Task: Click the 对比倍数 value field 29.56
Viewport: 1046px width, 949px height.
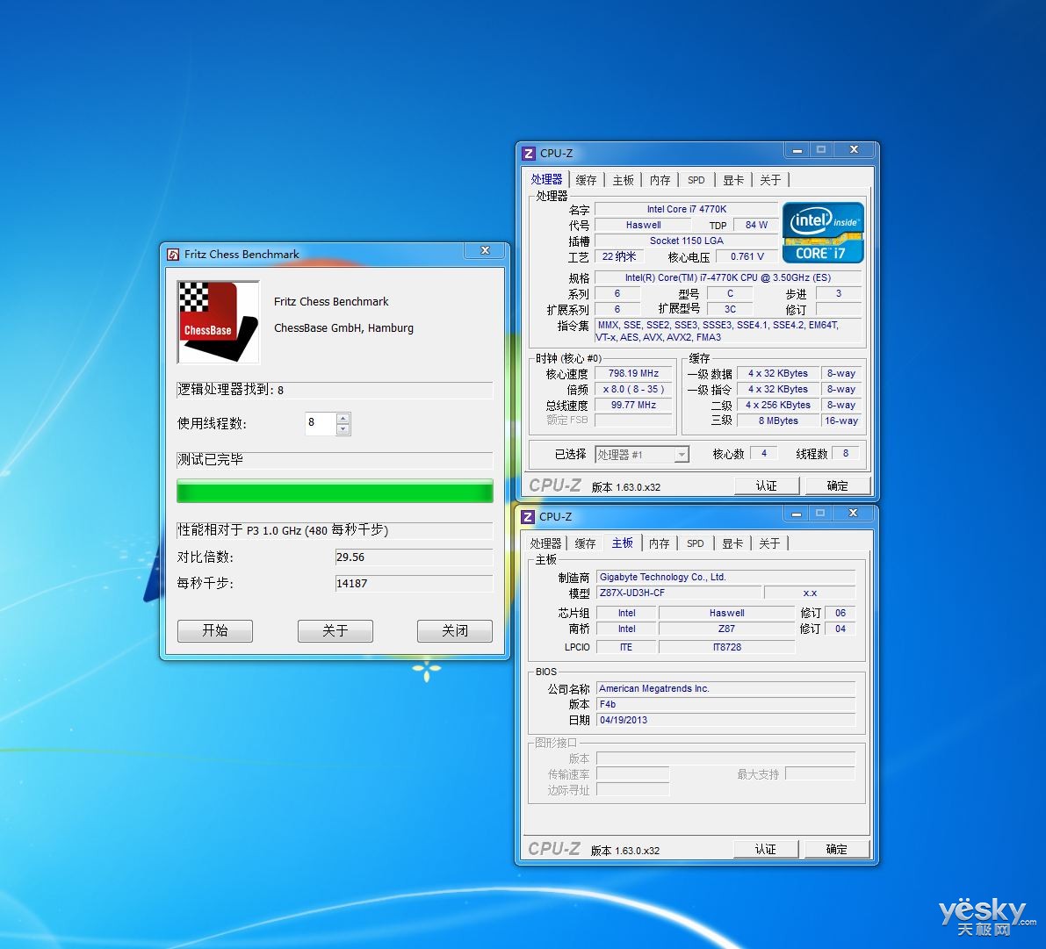Action: [x=414, y=557]
